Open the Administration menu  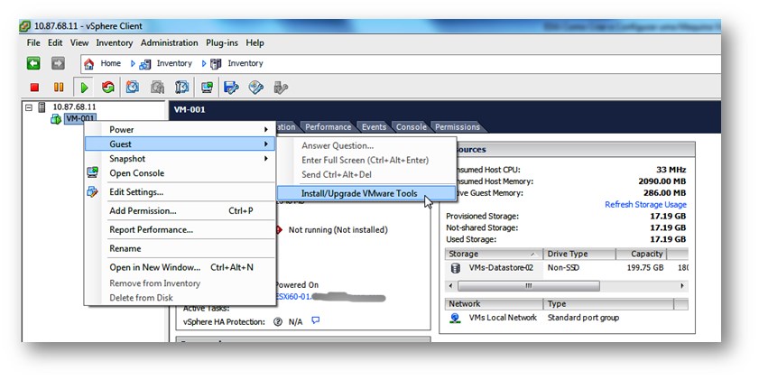[x=169, y=42]
